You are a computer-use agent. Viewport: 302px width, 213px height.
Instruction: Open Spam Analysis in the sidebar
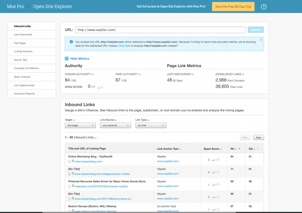[32, 77]
